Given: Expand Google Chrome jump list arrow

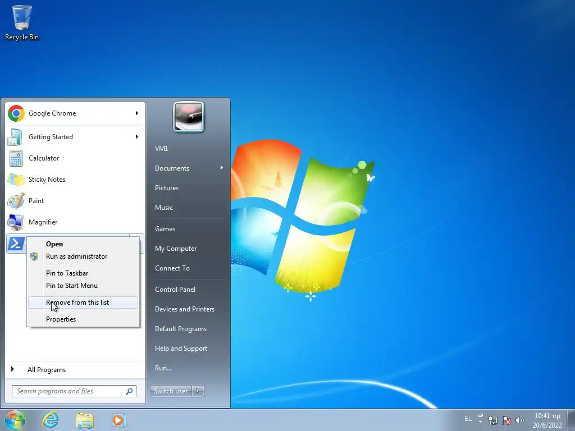Looking at the screenshot, I should 137,113.
